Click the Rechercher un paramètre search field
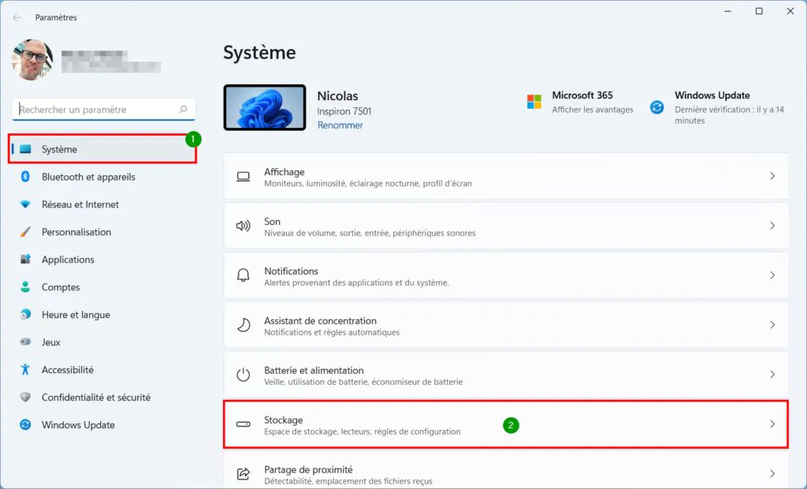 point(103,110)
